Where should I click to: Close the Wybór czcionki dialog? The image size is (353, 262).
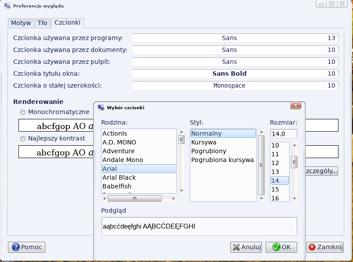click(295, 106)
